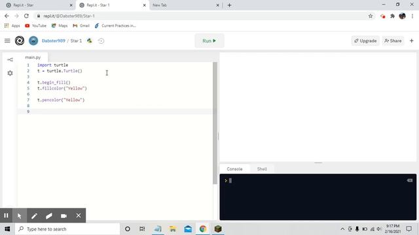This screenshot has height=235, width=419.
Task: Open the Repl.it hamburger menu
Action: 7,40
